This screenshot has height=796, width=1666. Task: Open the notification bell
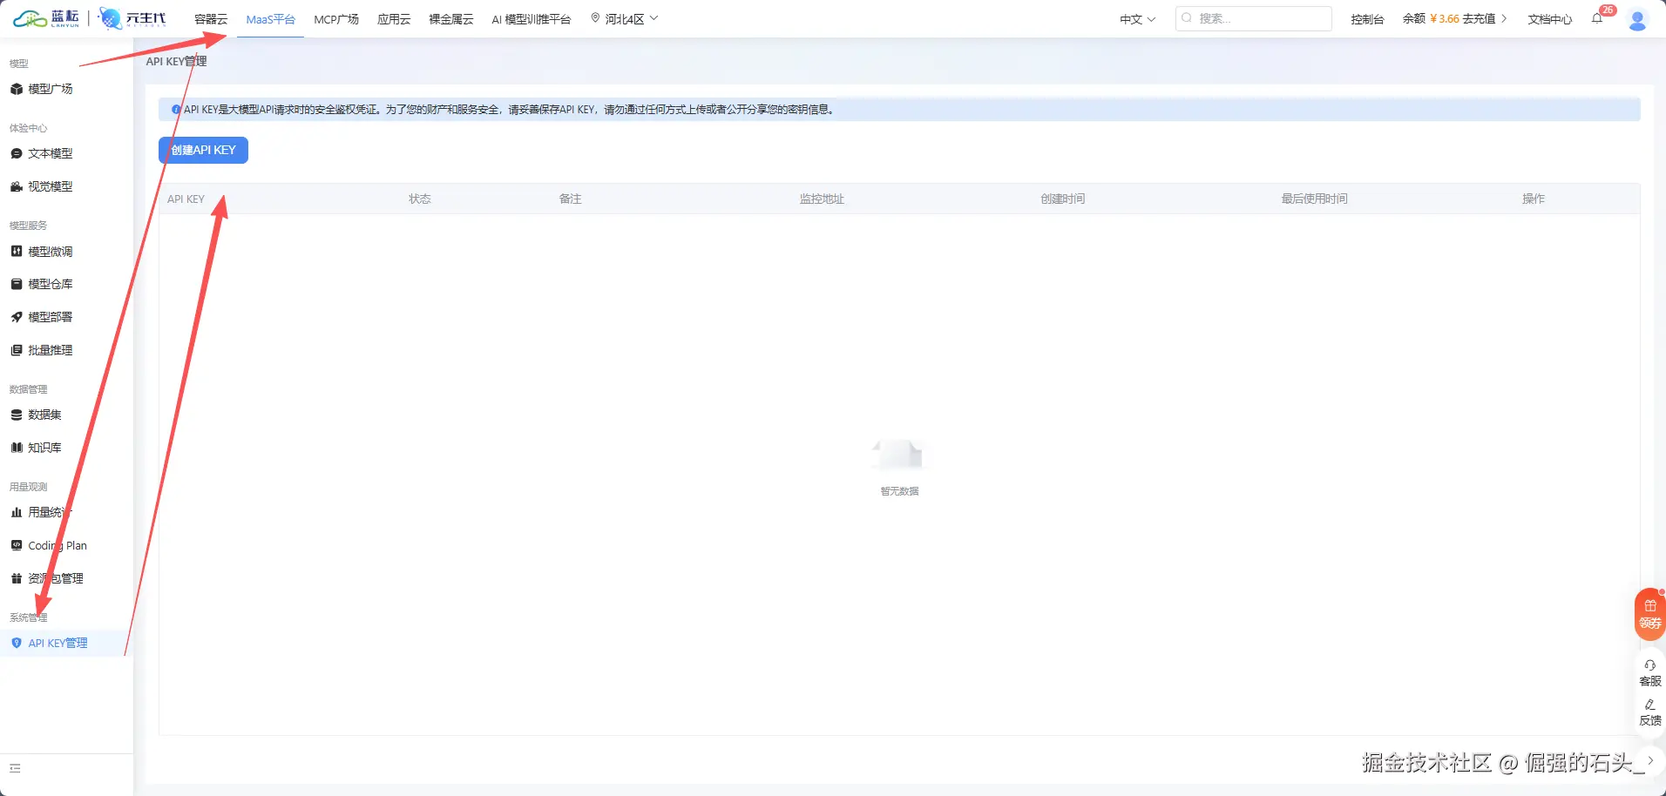pos(1597,18)
